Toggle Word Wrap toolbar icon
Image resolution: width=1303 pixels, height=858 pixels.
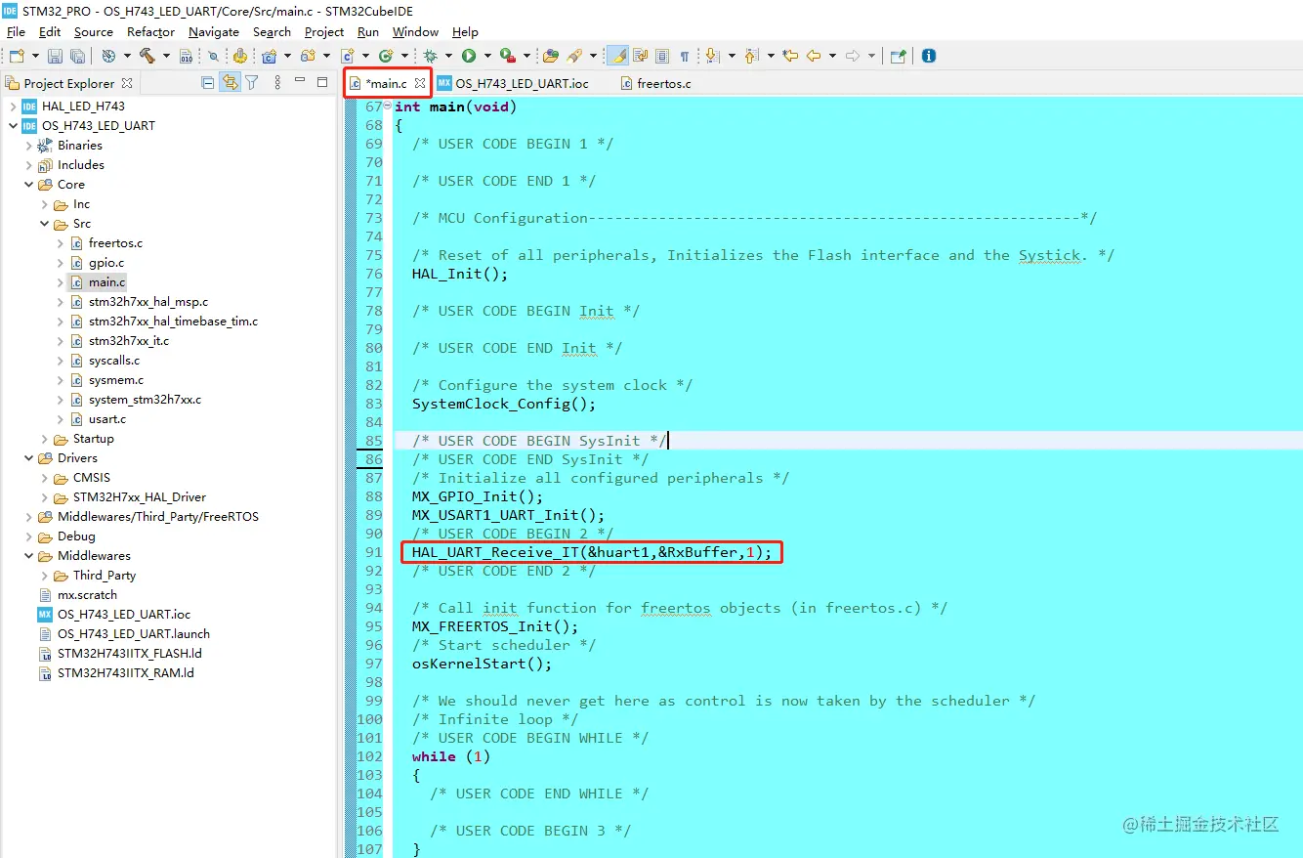click(x=640, y=56)
